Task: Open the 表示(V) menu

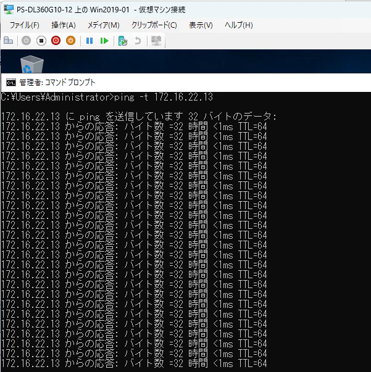Action: 201,25
